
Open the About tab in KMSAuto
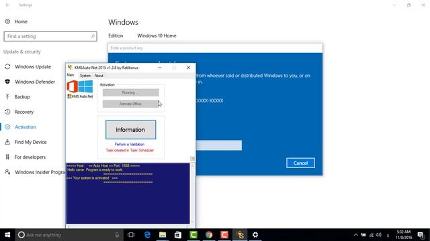pyautogui.click(x=99, y=76)
